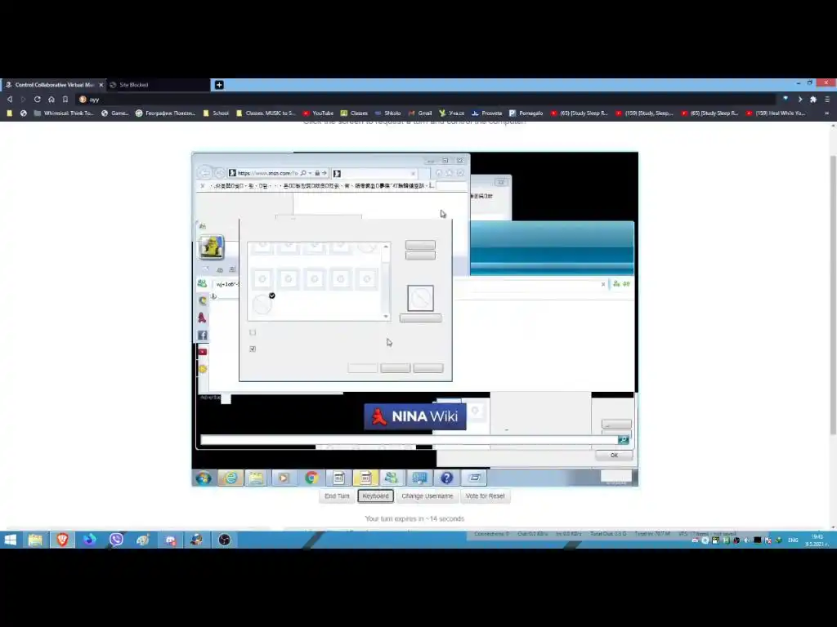
Task: Click the Vote for Reset button
Action: coord(485,496)
